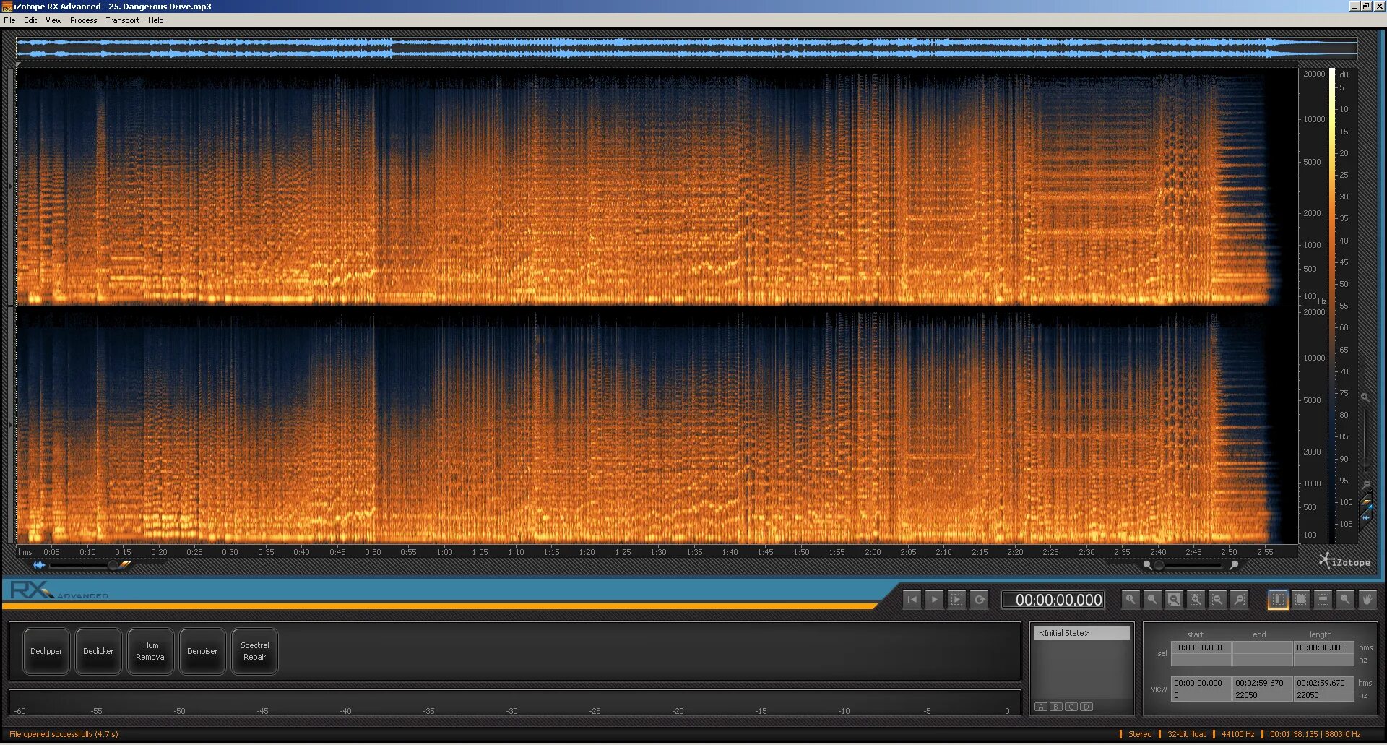1387x745 pixels.
Task: Pick the grab hand tool
Action: click(x=1367, y=600)
